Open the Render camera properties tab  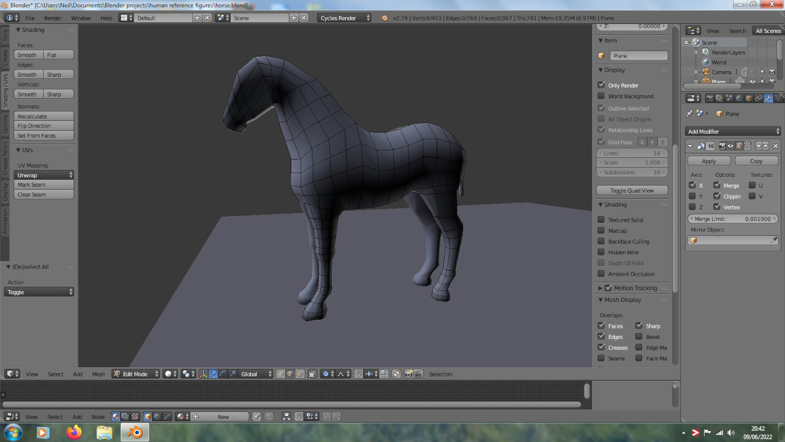710,98
